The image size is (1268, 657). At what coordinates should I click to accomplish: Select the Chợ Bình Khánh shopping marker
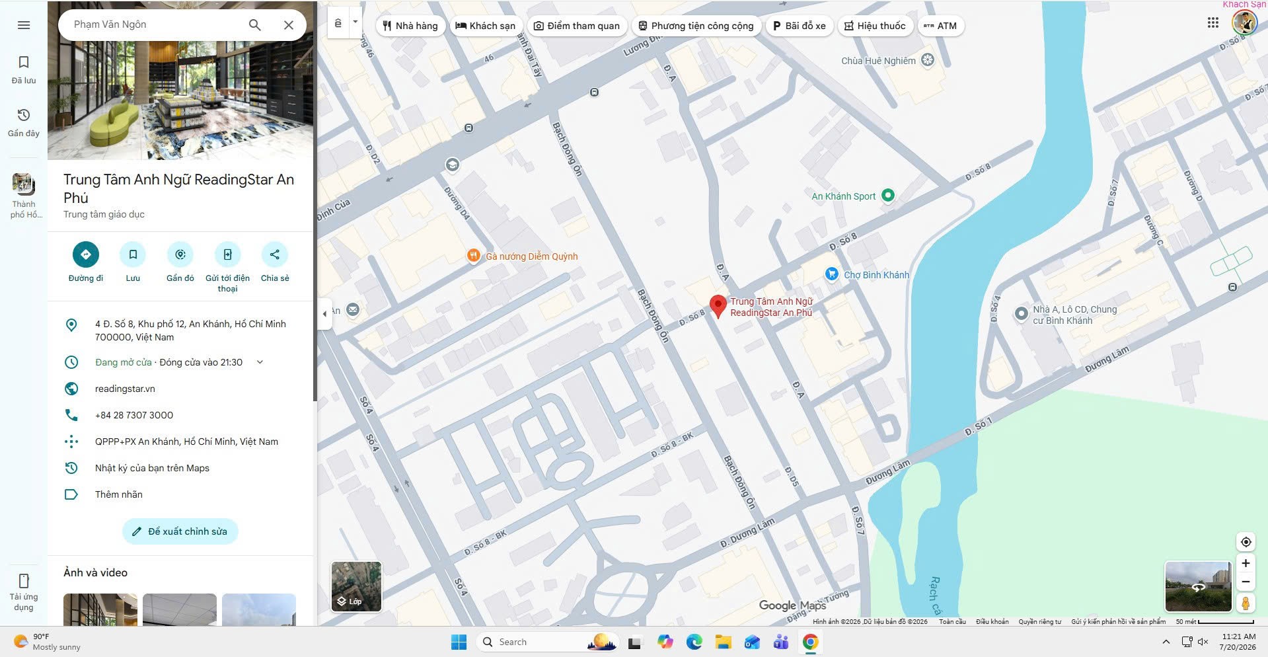[x=832, y=274]
